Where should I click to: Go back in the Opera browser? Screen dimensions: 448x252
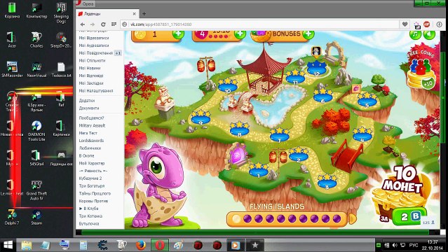[x=82, y=24]
